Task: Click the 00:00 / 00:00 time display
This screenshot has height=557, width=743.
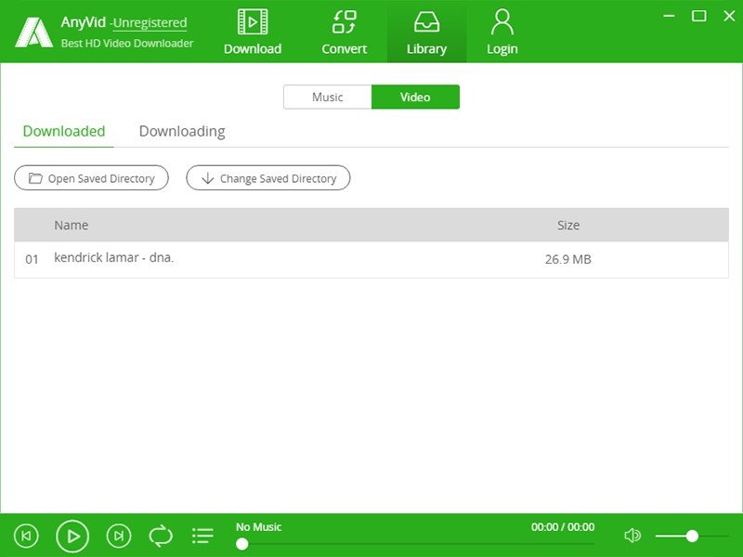Action: click(x=563, y=526)
